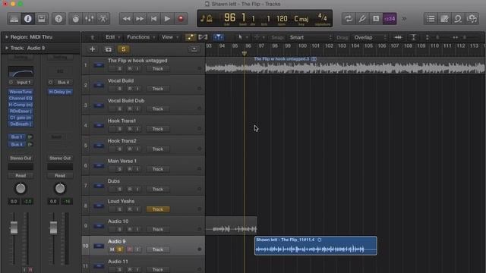
Task: Toggle the Solo box icon in control bar
Action: (x=376, y=19)
